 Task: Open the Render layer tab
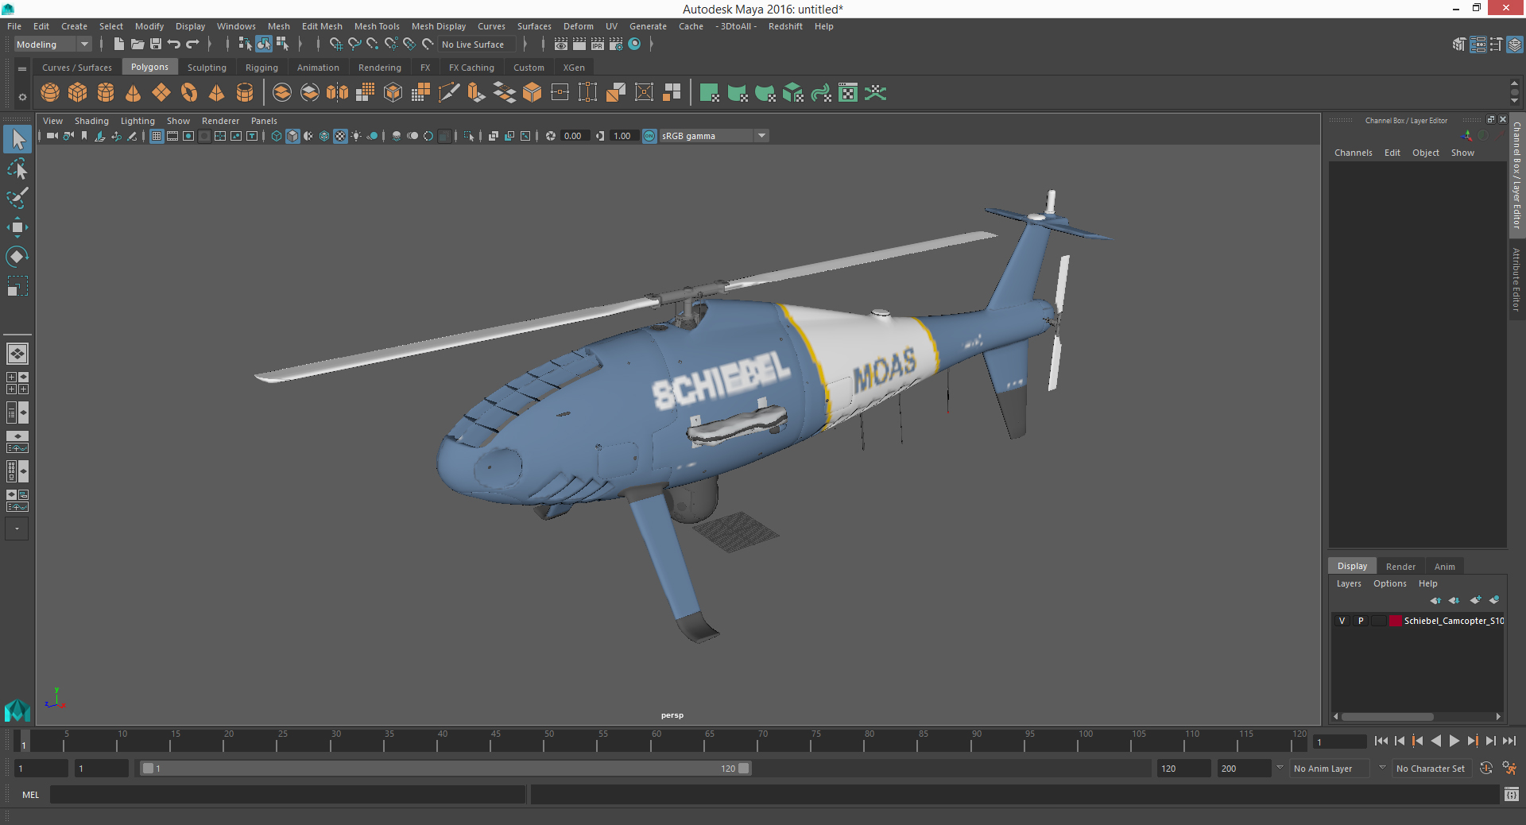1400,567
